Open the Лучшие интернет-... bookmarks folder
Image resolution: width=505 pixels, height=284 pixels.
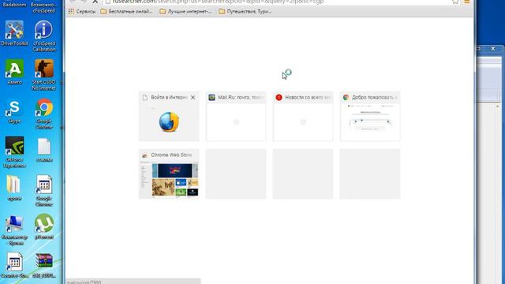[x=186, y=11]
